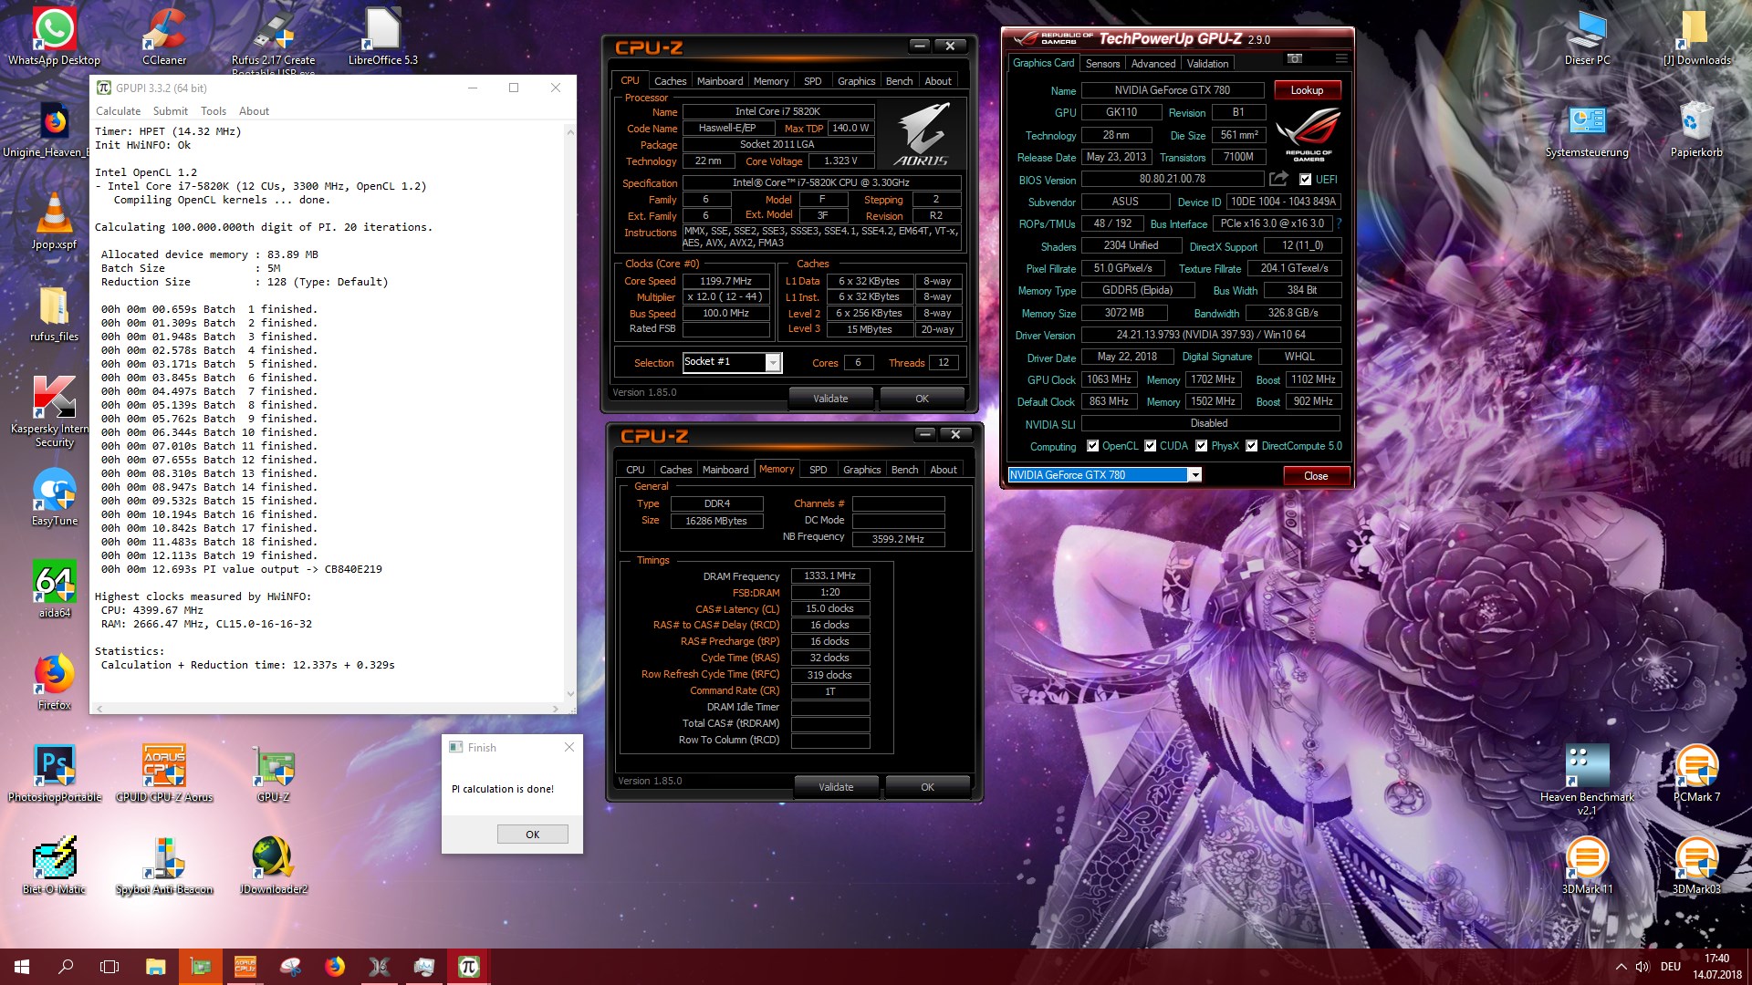1752x985 pixels.
Task: Click DEU language indicator in tray
Action: click(1670, 967)
